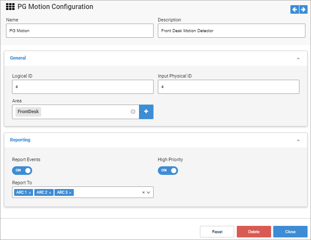Collapse the Reporting section chevron
This screenshot has height=240, width=311.
tap(299, 140)
